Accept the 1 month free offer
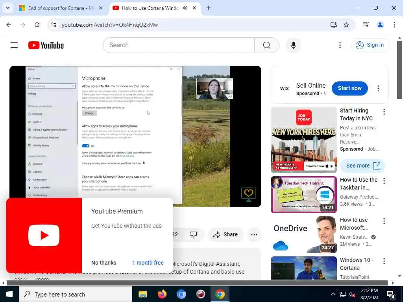Screen dimensions: 403x302 [x=148, y=263]
